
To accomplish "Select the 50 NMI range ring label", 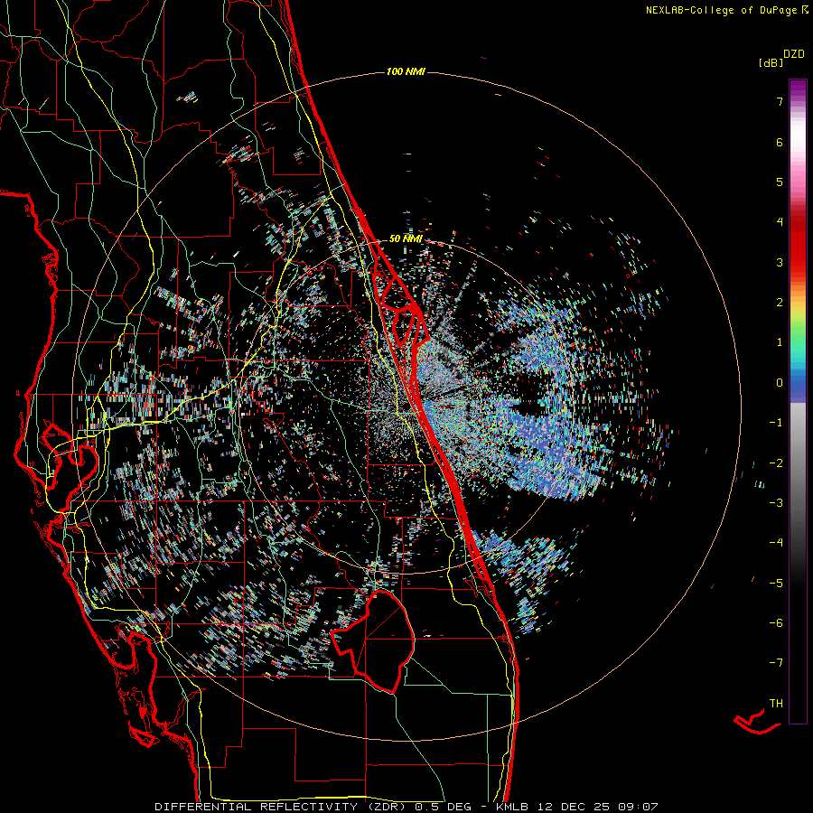I will [406, 239].
